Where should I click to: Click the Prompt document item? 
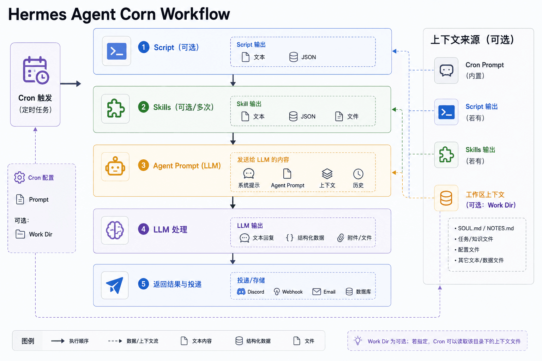[x=32, y=200]
